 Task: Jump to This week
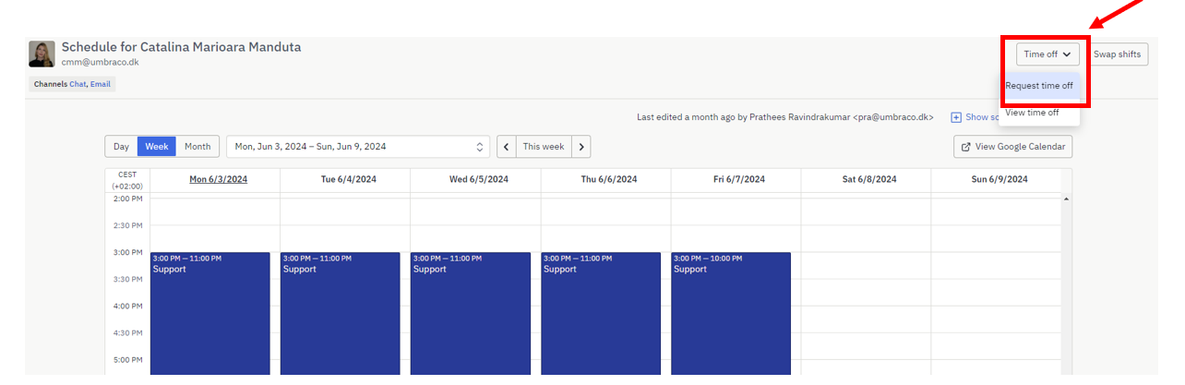(544, 147)
